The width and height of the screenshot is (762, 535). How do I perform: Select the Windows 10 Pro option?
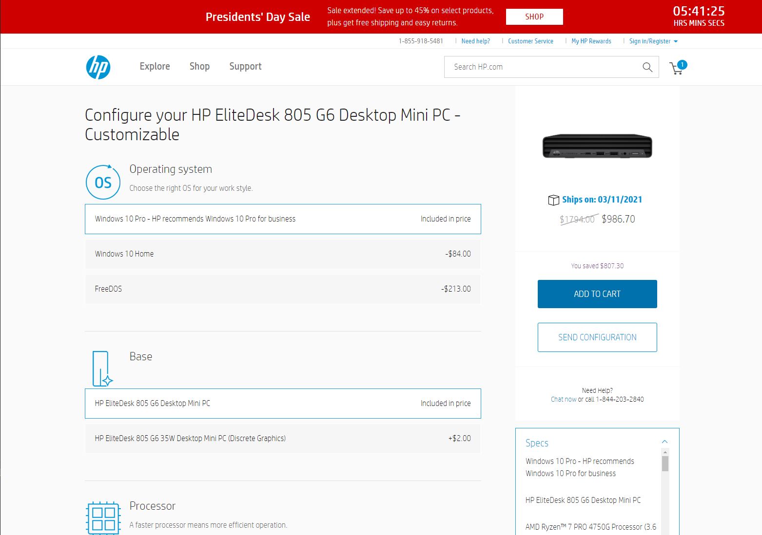click(283, 219)
